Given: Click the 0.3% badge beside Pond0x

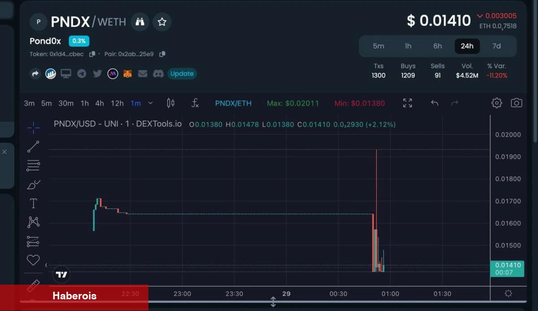Looking at the screenshot, I should (79, 41).
